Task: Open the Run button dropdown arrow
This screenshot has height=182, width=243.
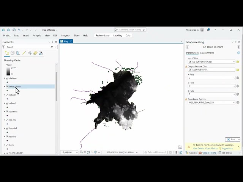Action: click(x=239, y=140)
